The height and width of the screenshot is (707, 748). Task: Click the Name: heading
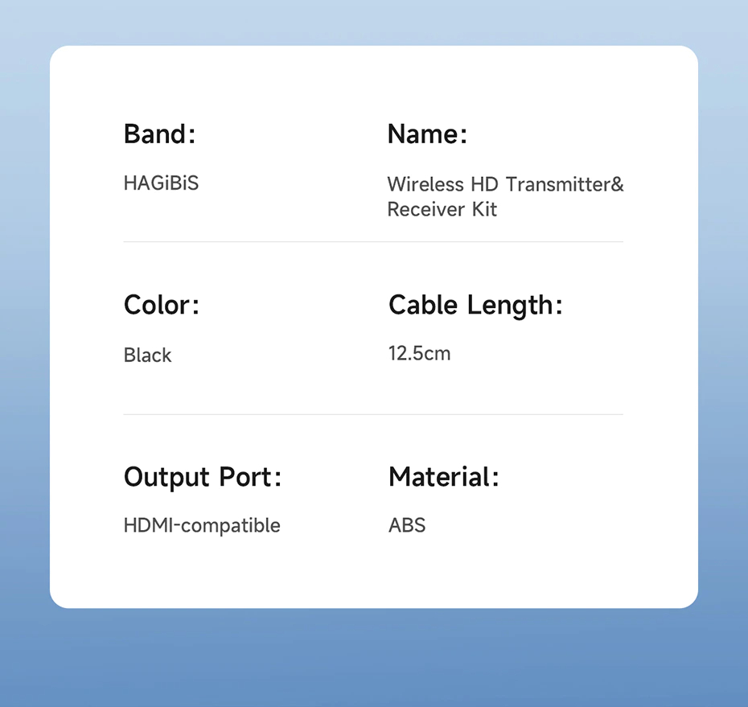[x=427, y=134]
